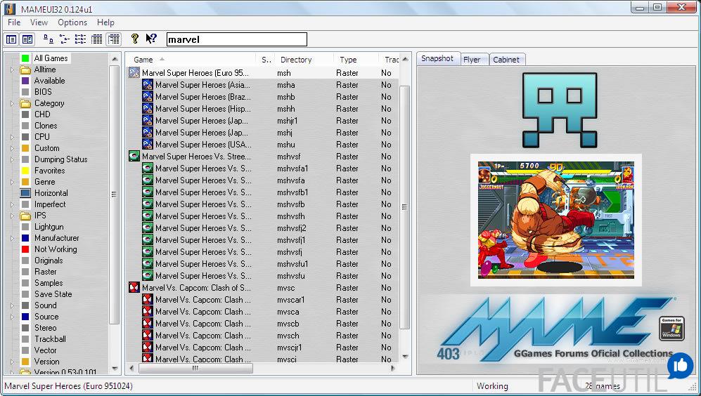Switch to the Cabinet tab
The width and height of the screenshot is (701, 396).
[506, 60]
